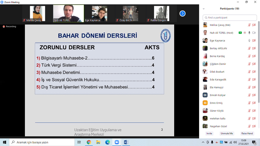Click the disabled camera icon for Dilek Bozkurt
The image size is (260, 146).
pyautogui.click(x=254, y=72)
